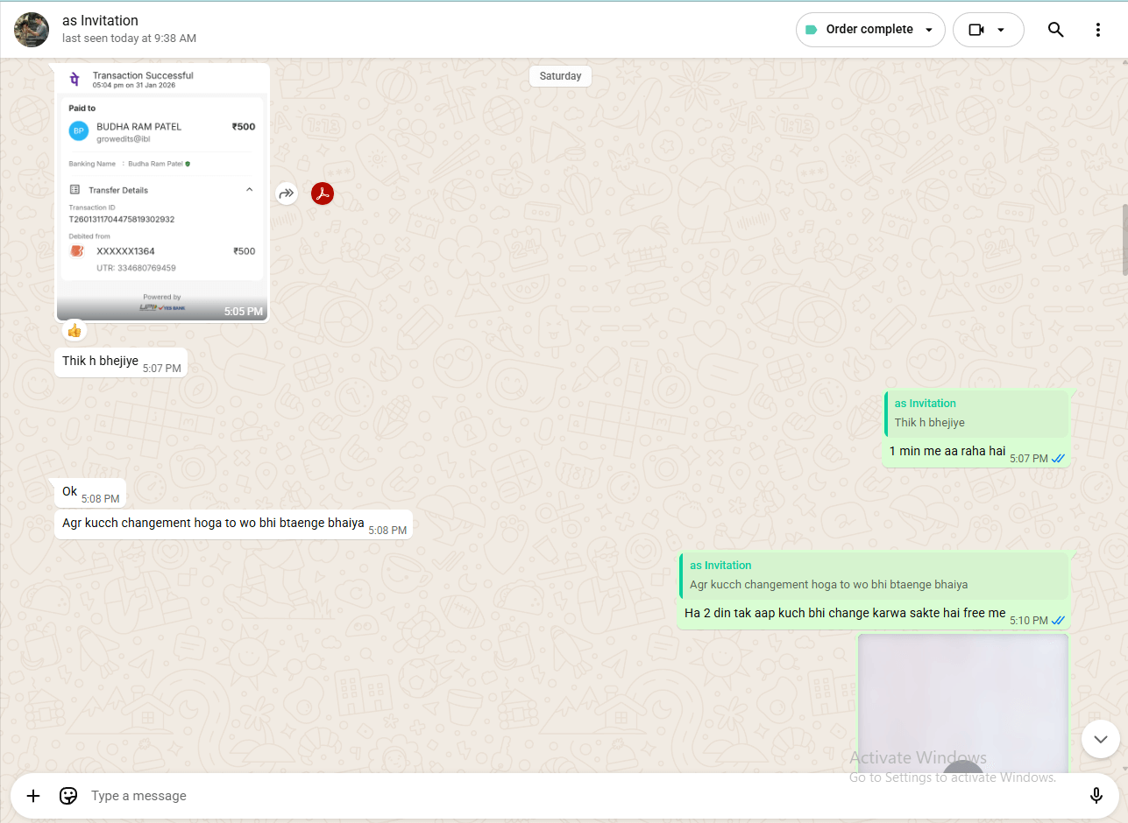Click the chat vertical scrollbar thumb
Screen dimensions: 1128x823
click(1124, 240)
